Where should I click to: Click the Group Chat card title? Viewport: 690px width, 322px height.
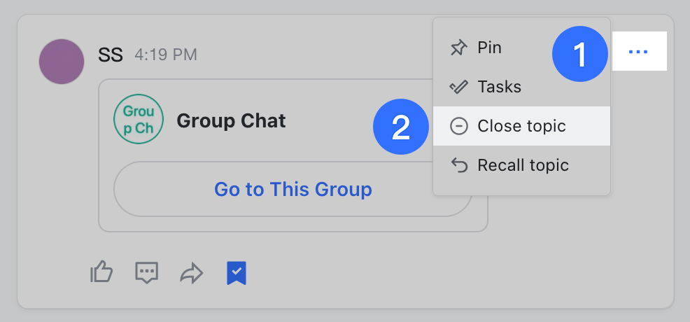tap(231, 120)
